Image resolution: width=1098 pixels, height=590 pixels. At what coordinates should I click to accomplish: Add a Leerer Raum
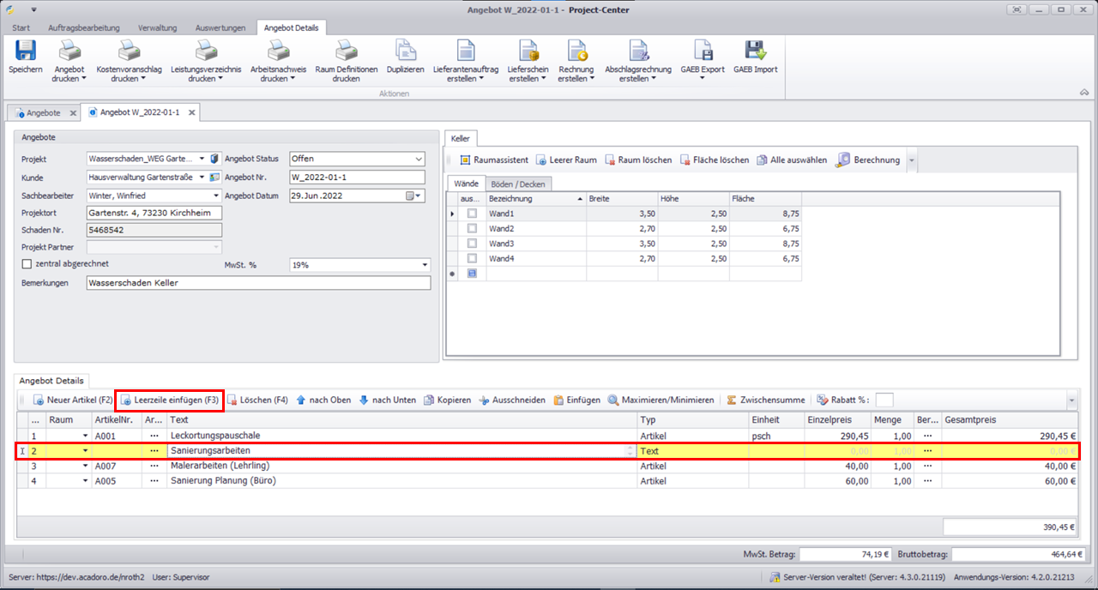coord(565,160)
